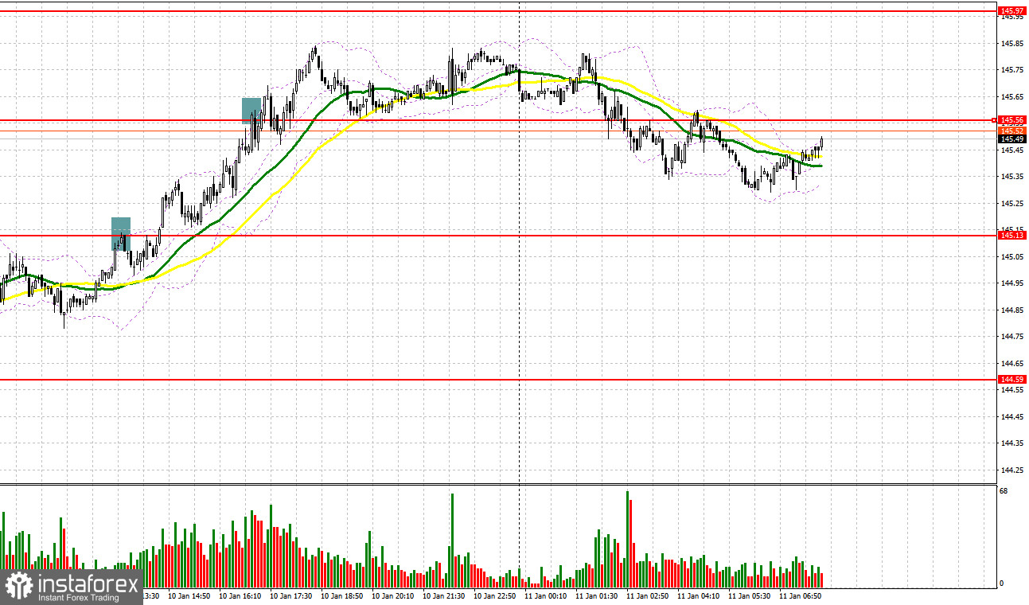Click the 144.25 price axis value
The width and height of the screenshot is (1029, 605).
point(1011,470)
